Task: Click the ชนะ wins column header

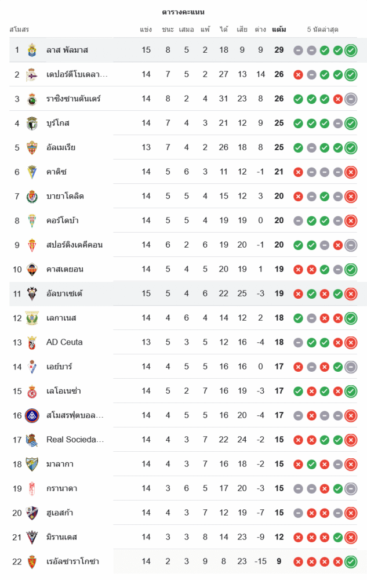Action: (x=168, y=29)
